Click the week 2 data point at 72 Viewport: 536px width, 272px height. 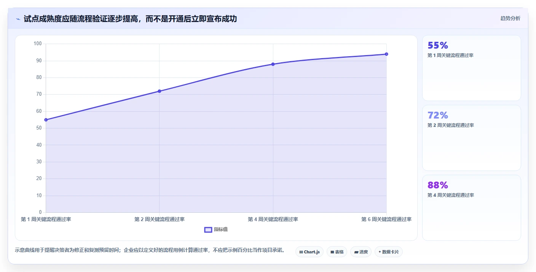click(160, 91)
